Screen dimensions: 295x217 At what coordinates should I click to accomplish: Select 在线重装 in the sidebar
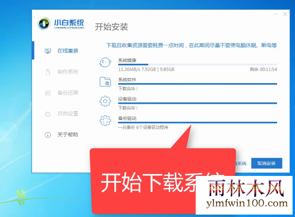pyautogui.click(x=68, y=51)
